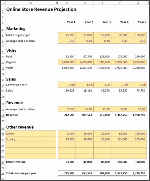
Task: Click the select-all corner triangle
Action: 3,3
